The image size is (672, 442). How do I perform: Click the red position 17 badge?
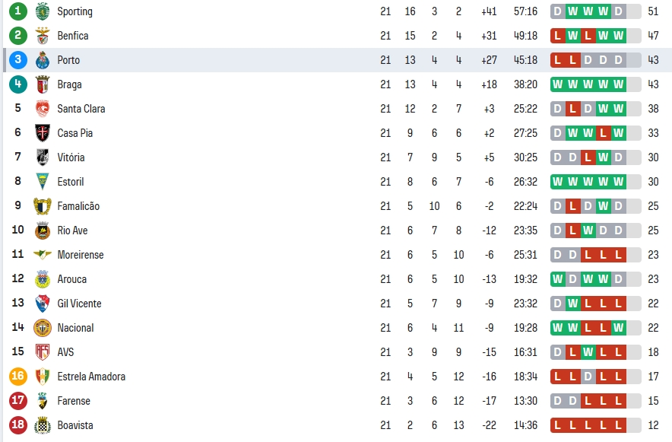[x=17, y=401]
